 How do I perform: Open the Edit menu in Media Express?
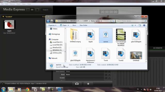(x=7, y=4)
